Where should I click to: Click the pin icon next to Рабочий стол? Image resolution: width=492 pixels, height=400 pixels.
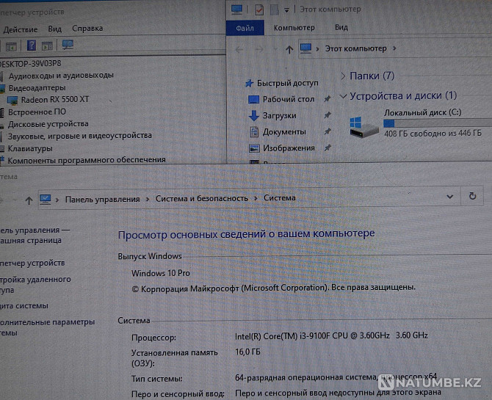point(328,99)
